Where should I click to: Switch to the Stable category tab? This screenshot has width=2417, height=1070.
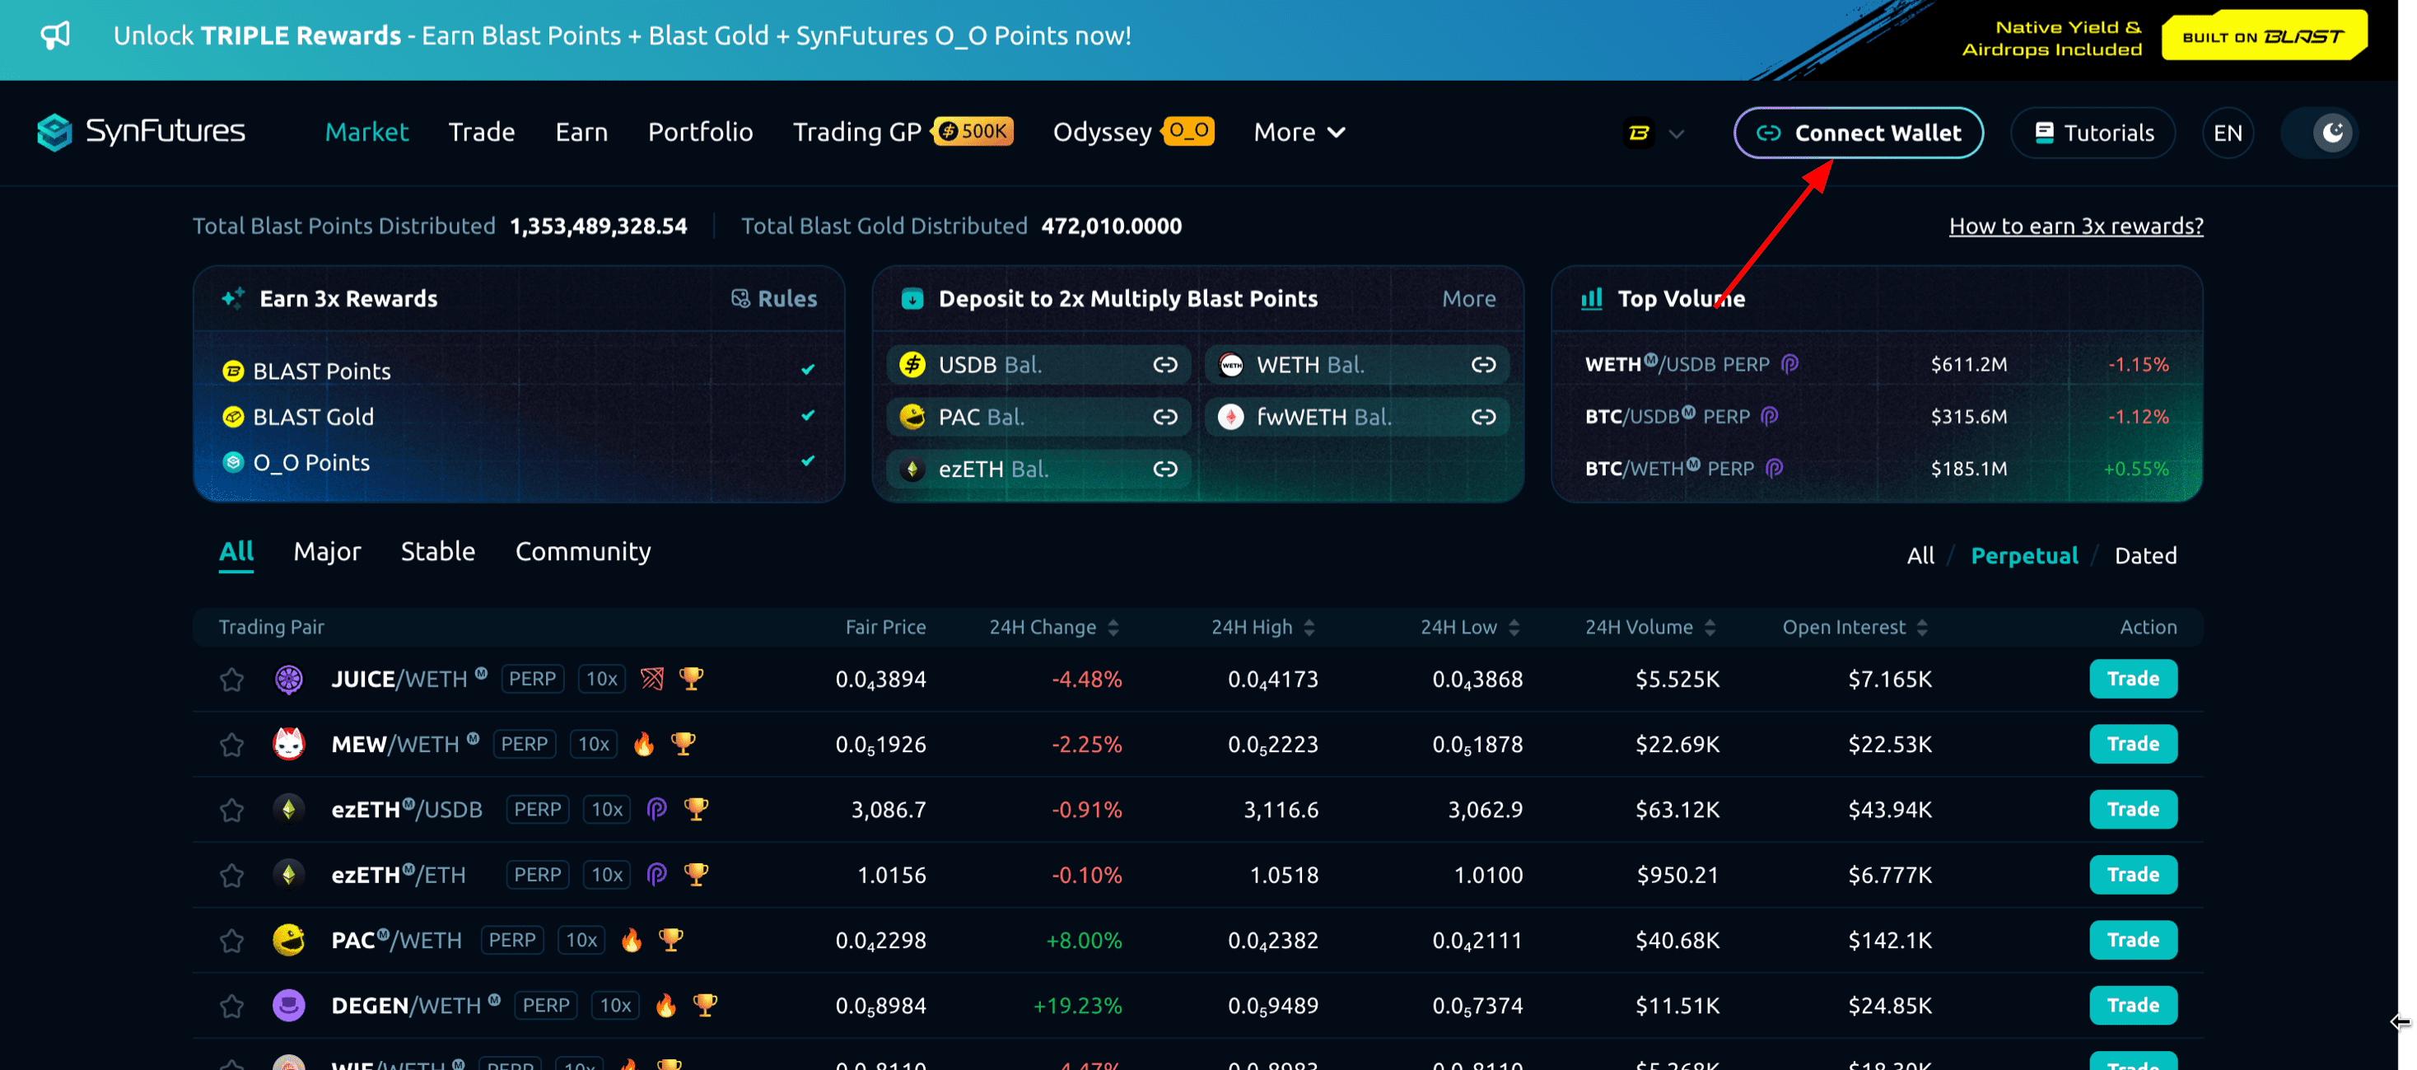point(437,551)
